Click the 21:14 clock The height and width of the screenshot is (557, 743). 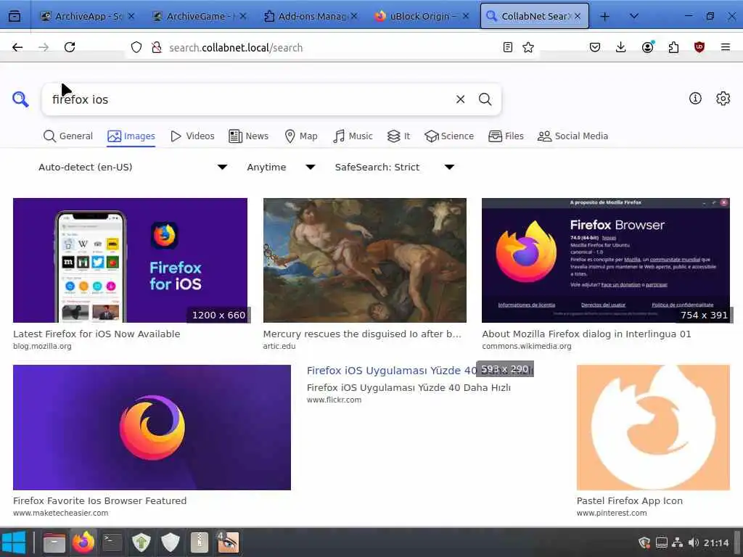tap(716, 542)
